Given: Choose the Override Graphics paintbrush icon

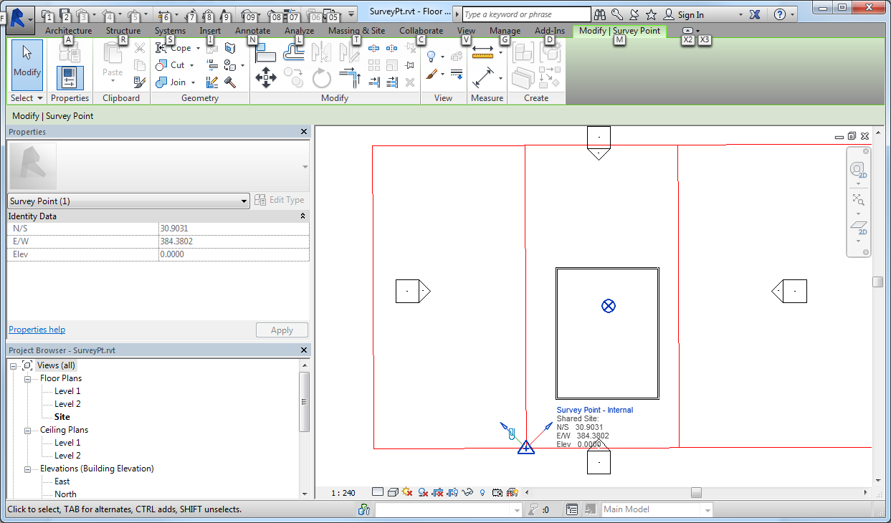Looking at the screenshot, I should click(431, 74).
